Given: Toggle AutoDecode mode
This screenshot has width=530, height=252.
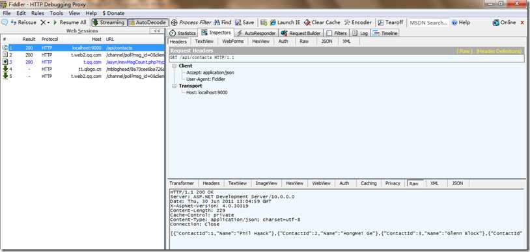Looking at the screenshot, I should pos(148,23).
